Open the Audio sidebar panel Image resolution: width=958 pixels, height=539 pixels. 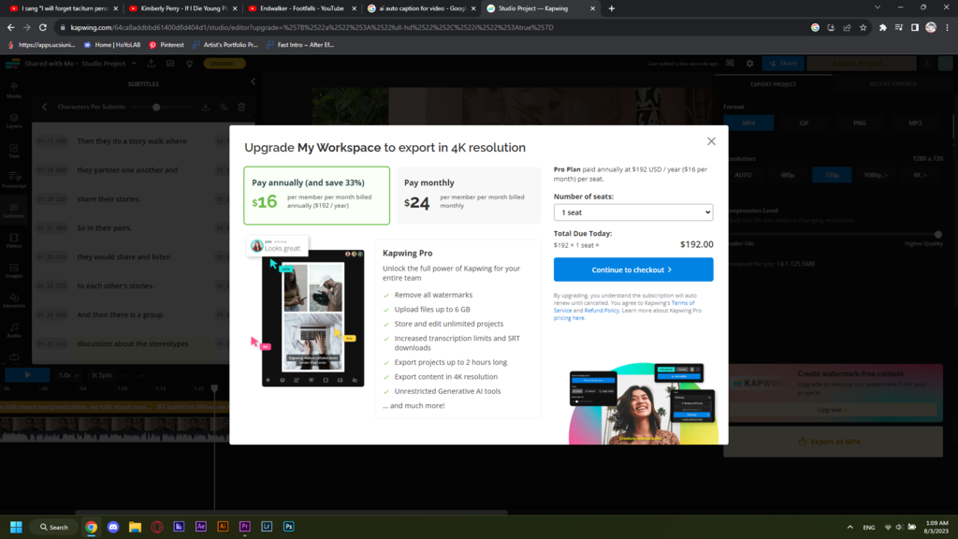(x=13, y=330)
